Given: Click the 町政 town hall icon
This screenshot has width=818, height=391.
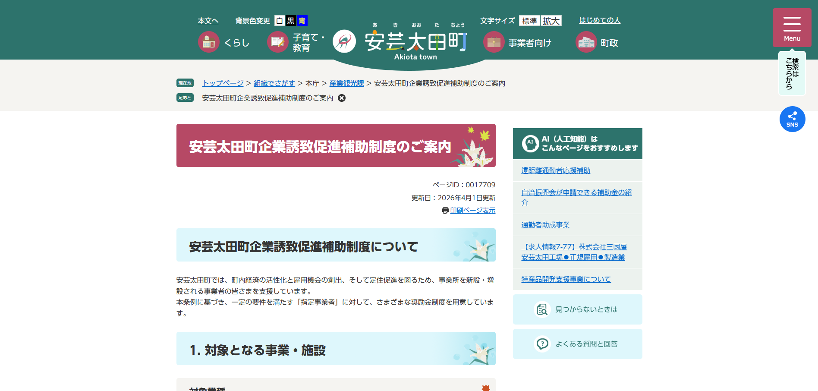Looking at the screenshot, I should point(586,42).
